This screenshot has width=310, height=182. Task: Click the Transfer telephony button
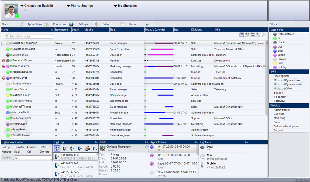[19, 147]
